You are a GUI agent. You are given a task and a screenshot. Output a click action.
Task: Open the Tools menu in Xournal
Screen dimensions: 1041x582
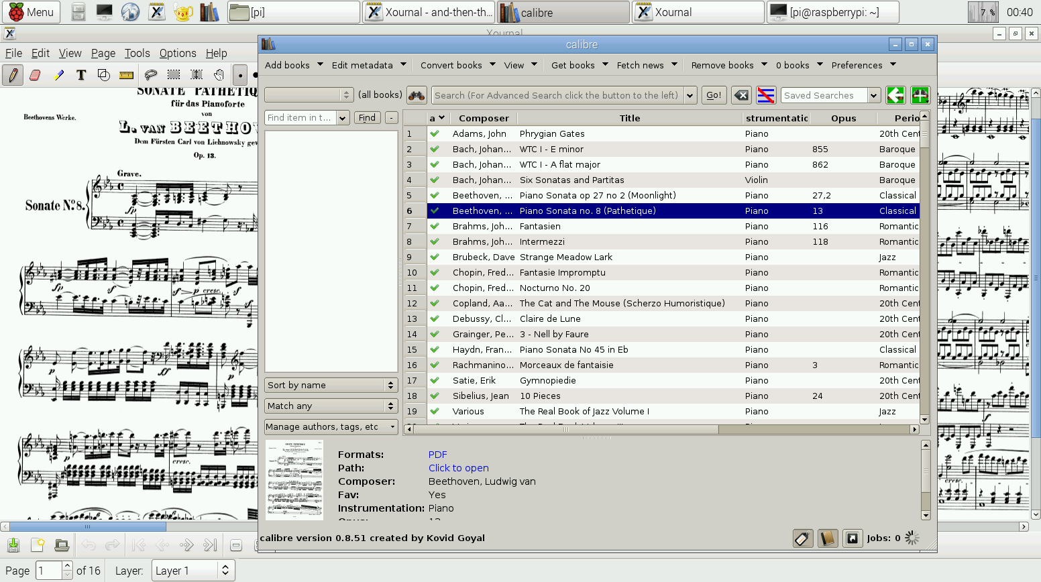tap(137, 53)
